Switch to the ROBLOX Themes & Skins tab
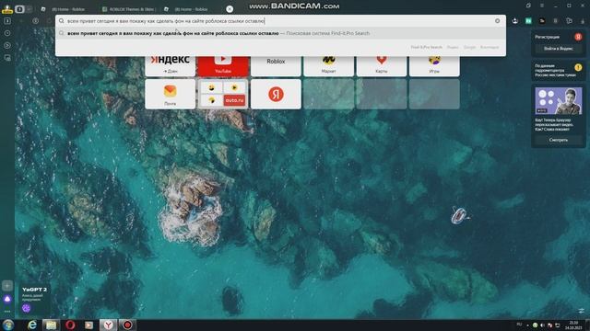The height and width of the screenshot is (331, 590). coord(130,9)
